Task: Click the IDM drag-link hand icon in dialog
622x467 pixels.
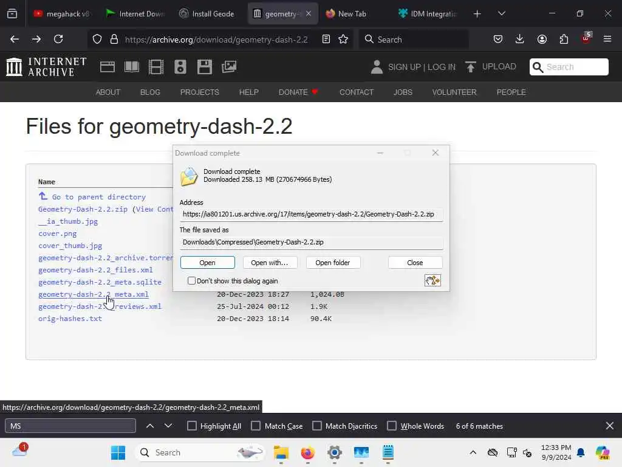Action: coord(432,281)
